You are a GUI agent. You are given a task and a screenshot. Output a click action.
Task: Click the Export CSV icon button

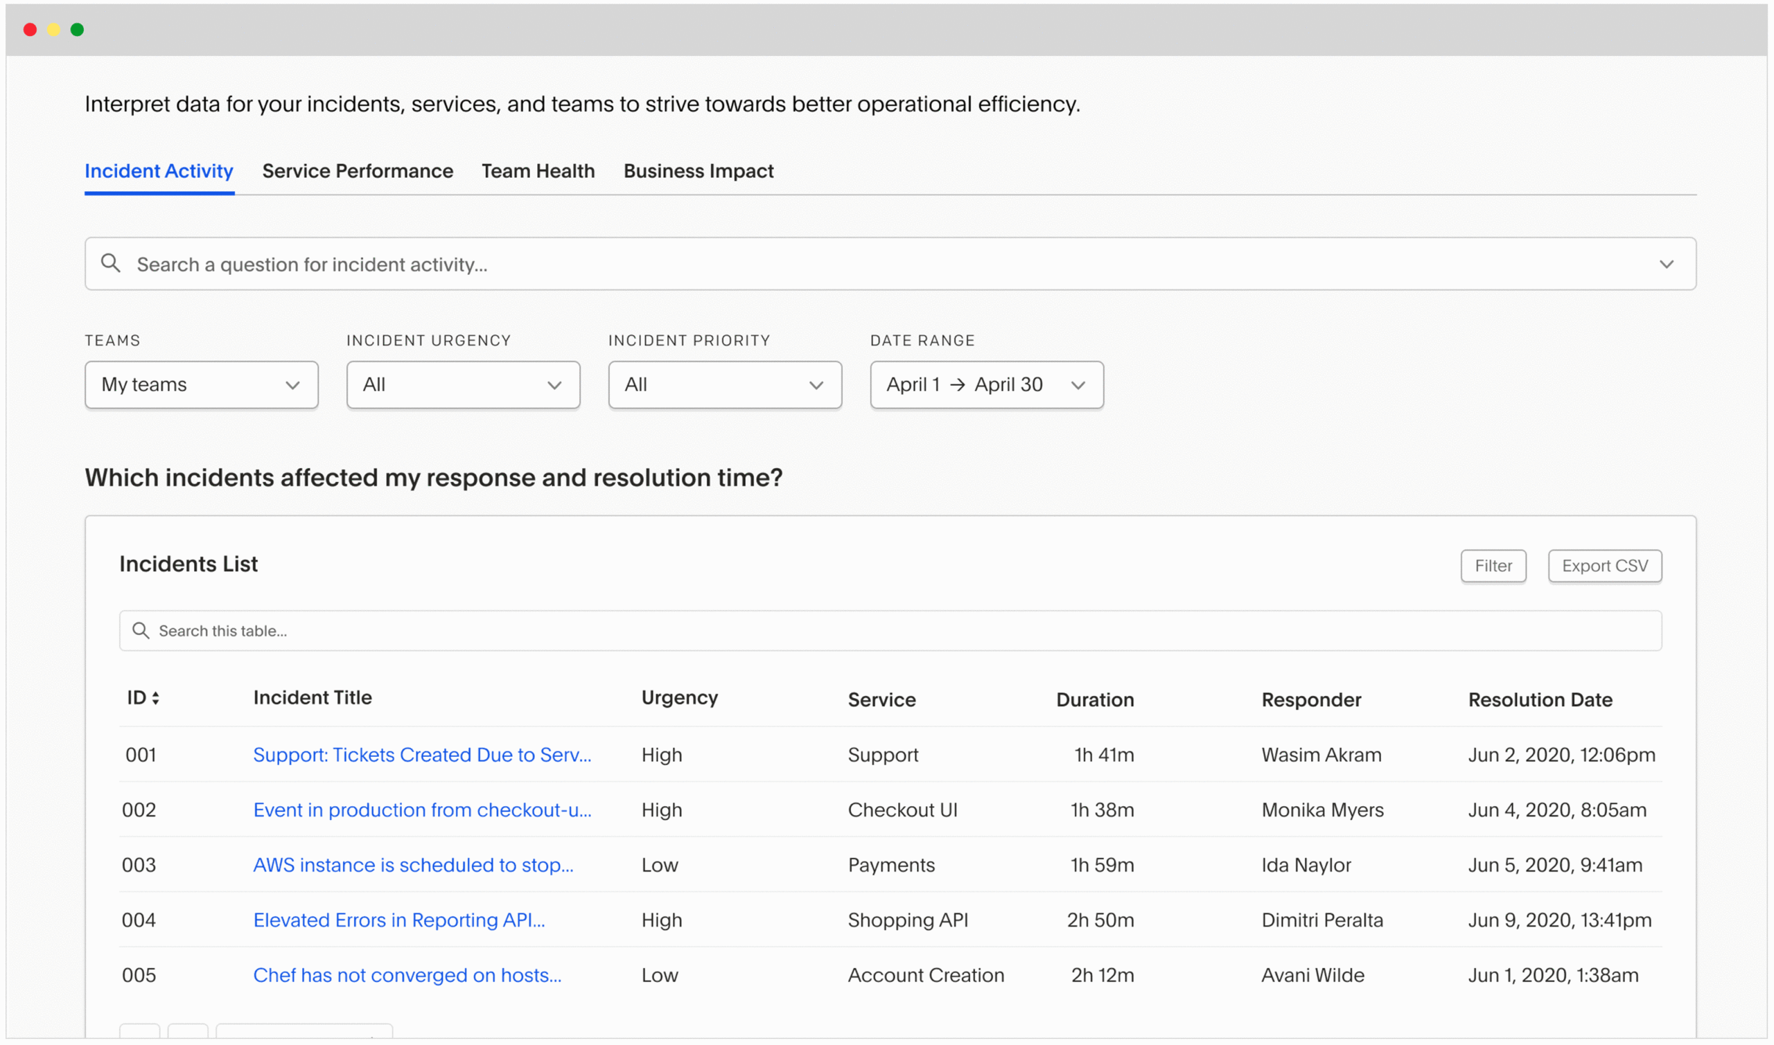click(x=1605, y=566)
